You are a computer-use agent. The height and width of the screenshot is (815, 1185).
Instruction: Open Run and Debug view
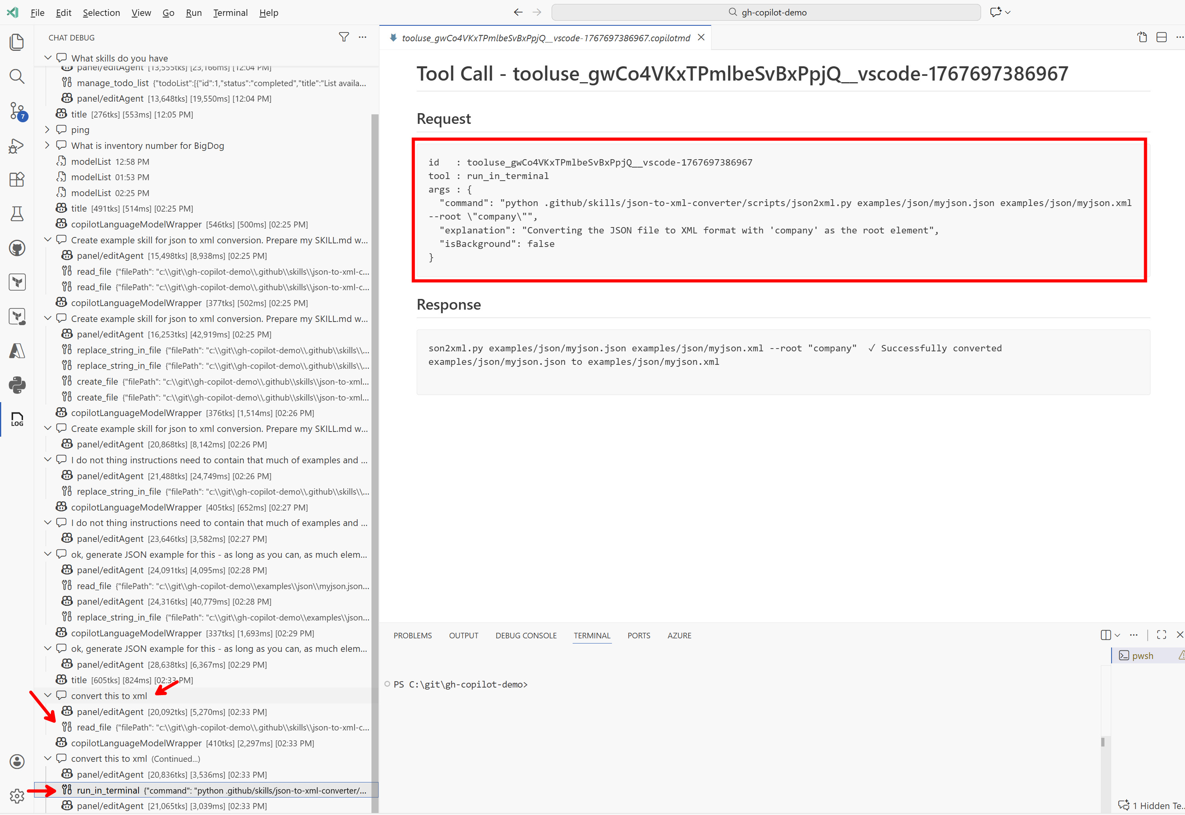click(17, 146)
